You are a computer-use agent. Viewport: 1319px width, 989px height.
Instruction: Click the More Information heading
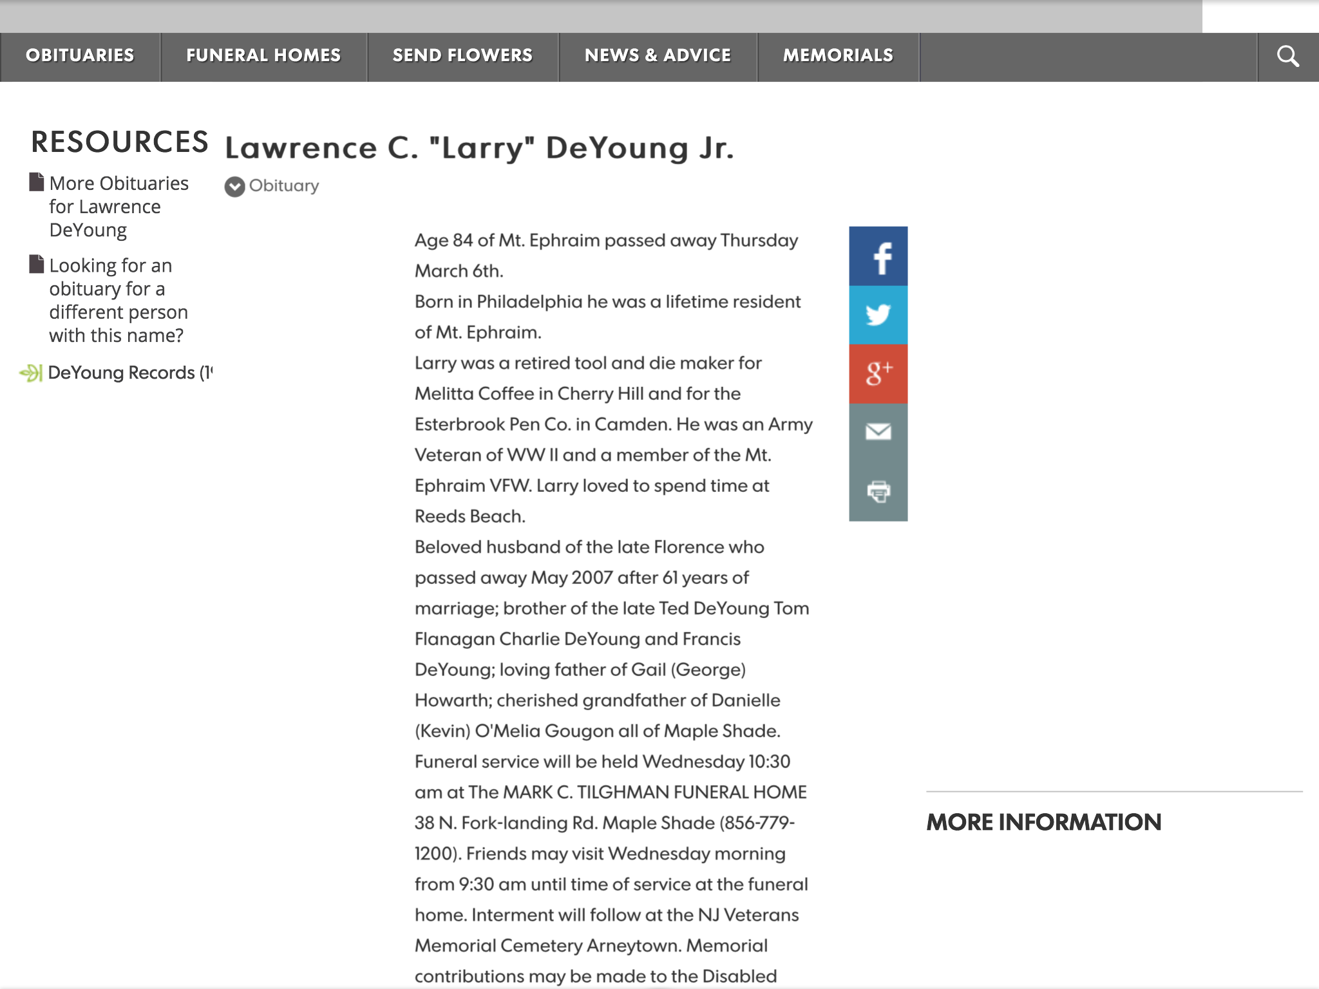click(x=1043, y=822)
